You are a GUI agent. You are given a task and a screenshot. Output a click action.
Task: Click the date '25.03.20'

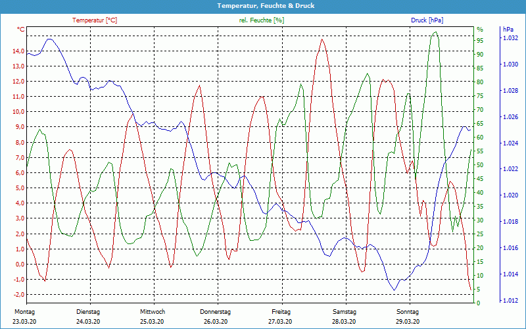coord(152,322)
